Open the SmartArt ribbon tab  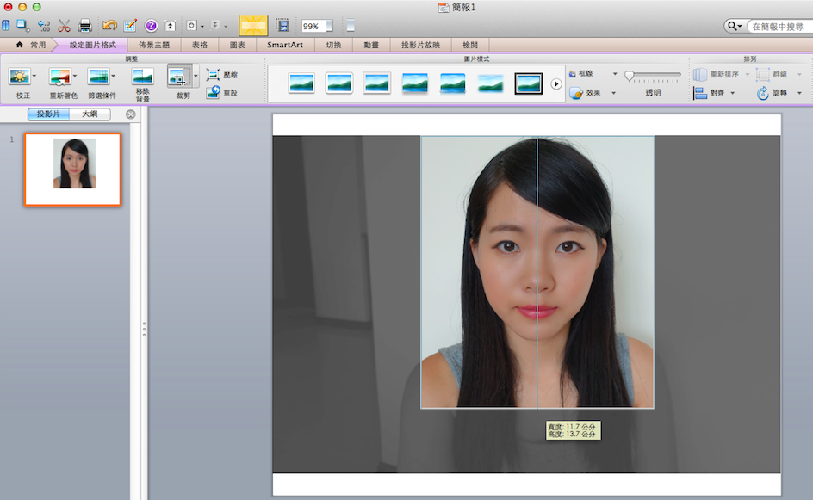[285, 45]
